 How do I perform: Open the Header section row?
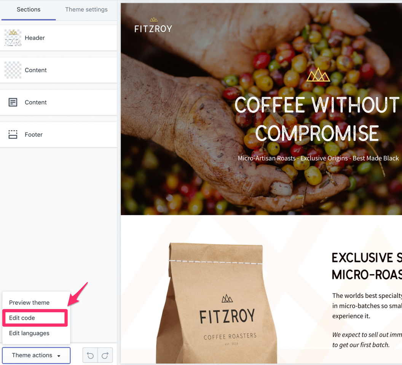click(x=59, y=38)
